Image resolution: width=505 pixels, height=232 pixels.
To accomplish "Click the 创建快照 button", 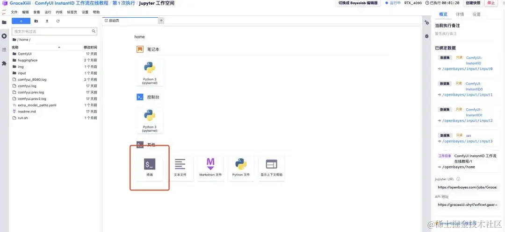I will [x=473, y=3].
